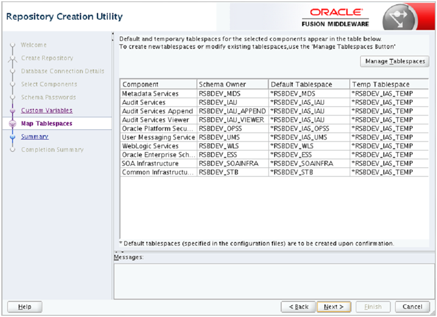The width and height of the screenshot is (437, 317).
Task: Select the Welcome step in sidebar
Action: [x=34, y=45]
